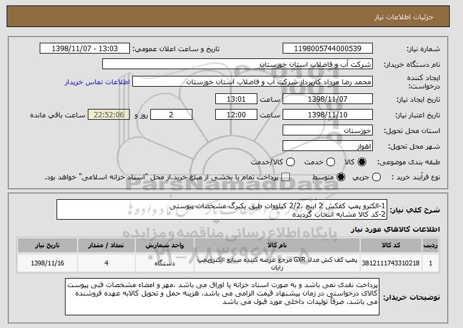Open the اطلاعات تماس خریدار link
This screenshot has width=463, height=328.
coord(97,82)
